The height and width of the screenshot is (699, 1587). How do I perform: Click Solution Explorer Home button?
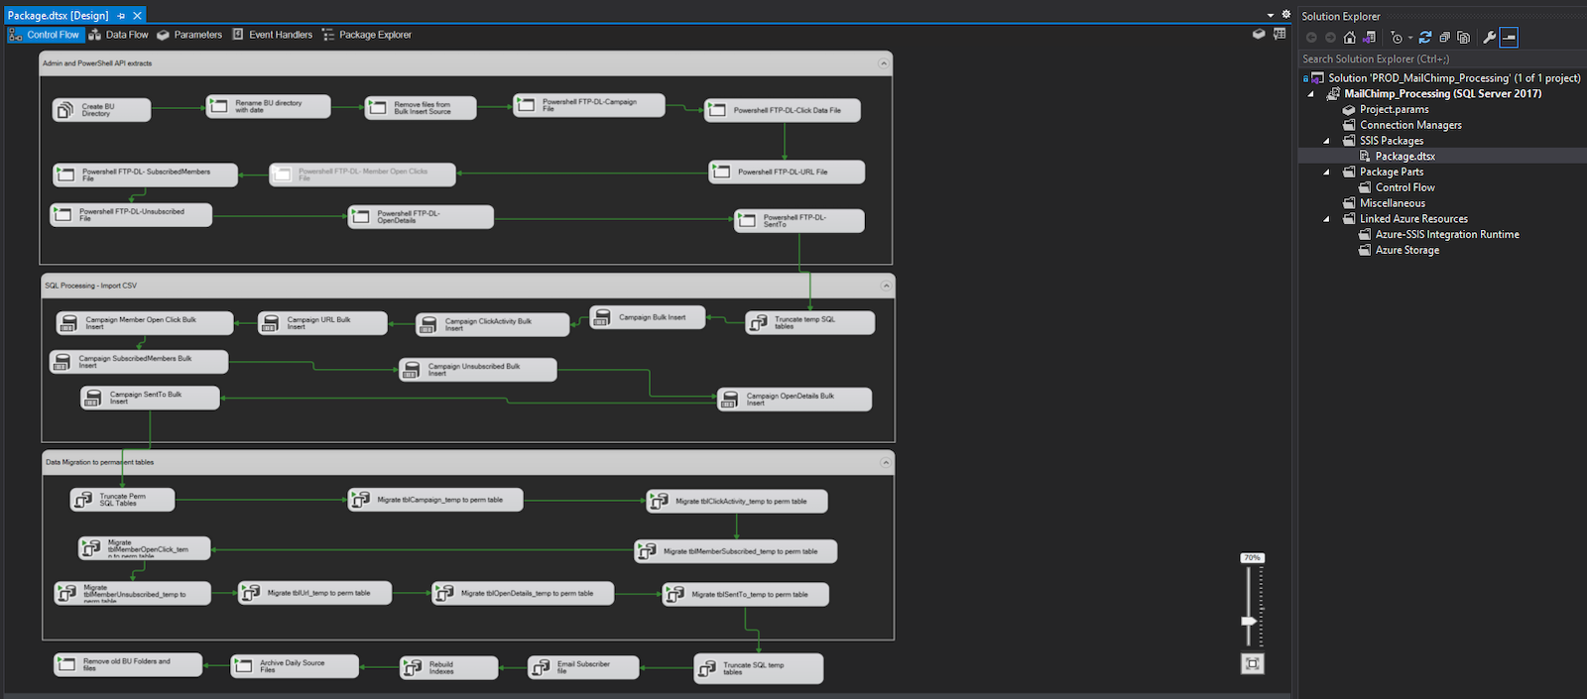point(1349,38)
